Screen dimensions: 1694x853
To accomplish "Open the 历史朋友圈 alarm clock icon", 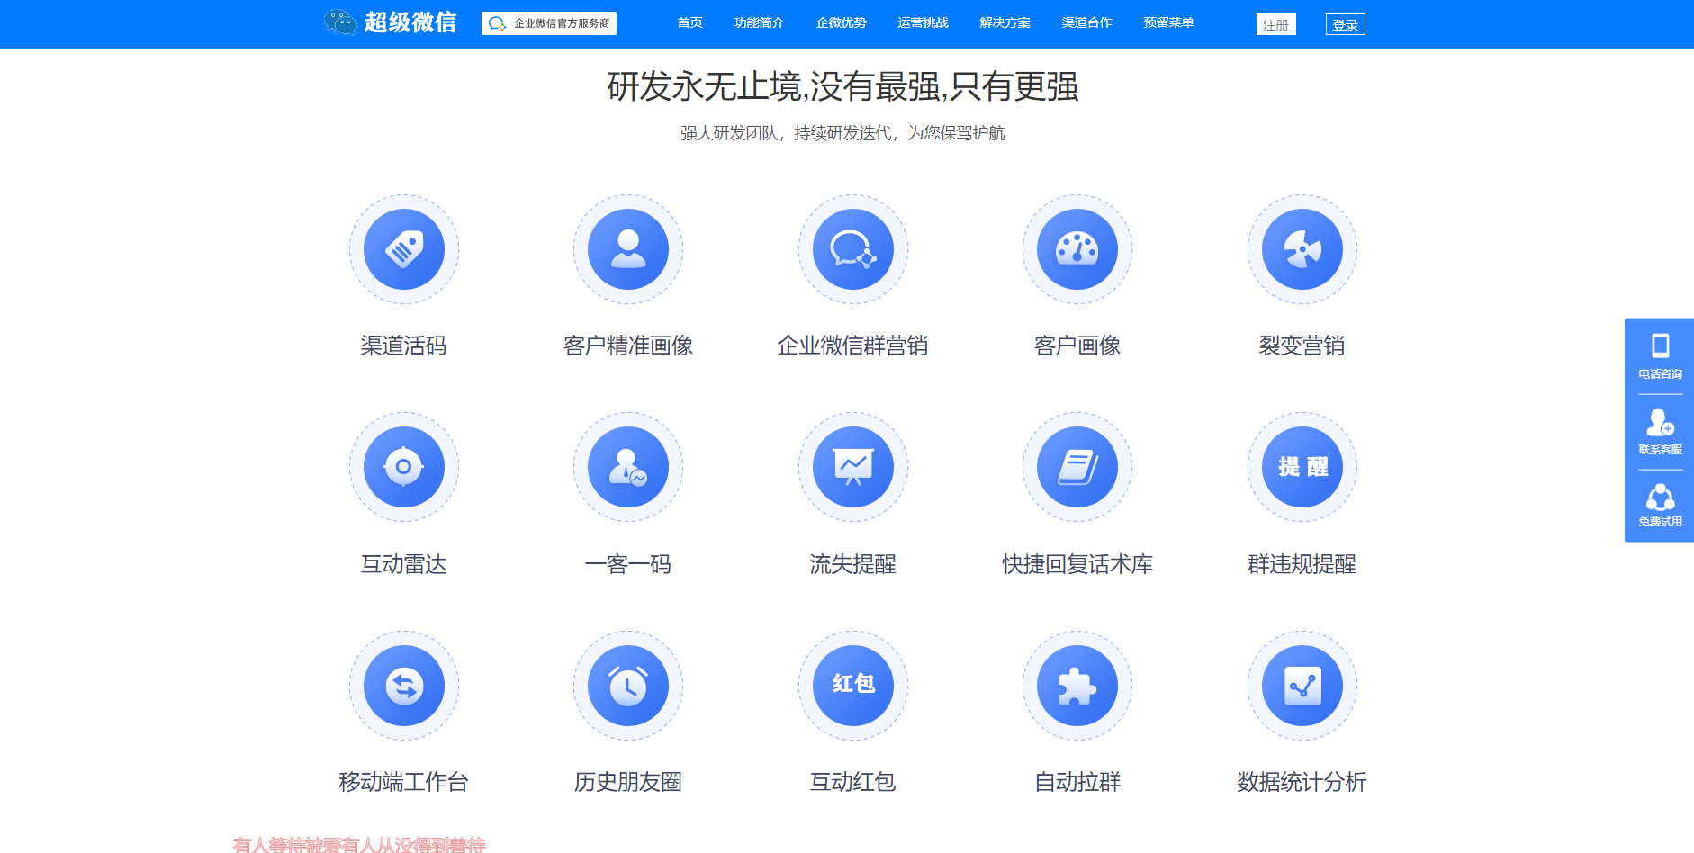I will point(627,686).
